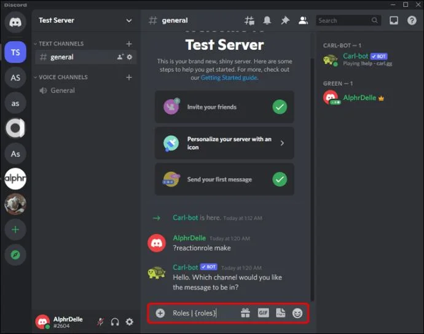
Task: Click the Search field
Action: point(348,20)
